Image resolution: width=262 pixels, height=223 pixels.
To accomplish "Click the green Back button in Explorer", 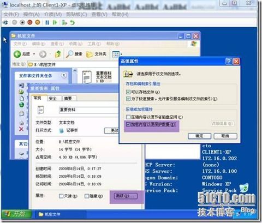I will [x=17, y=54].
